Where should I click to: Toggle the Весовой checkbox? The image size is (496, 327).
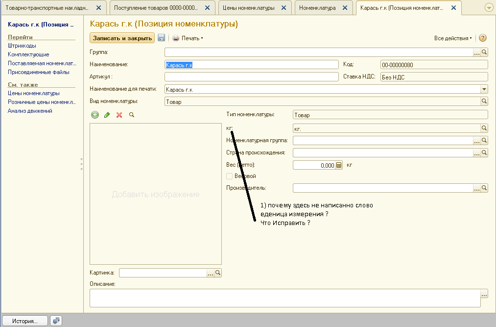[229, 176]
